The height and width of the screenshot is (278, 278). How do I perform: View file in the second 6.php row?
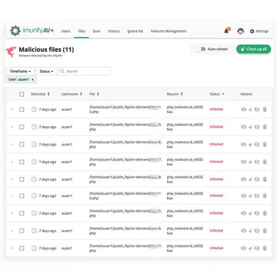(x=243, y=230)
